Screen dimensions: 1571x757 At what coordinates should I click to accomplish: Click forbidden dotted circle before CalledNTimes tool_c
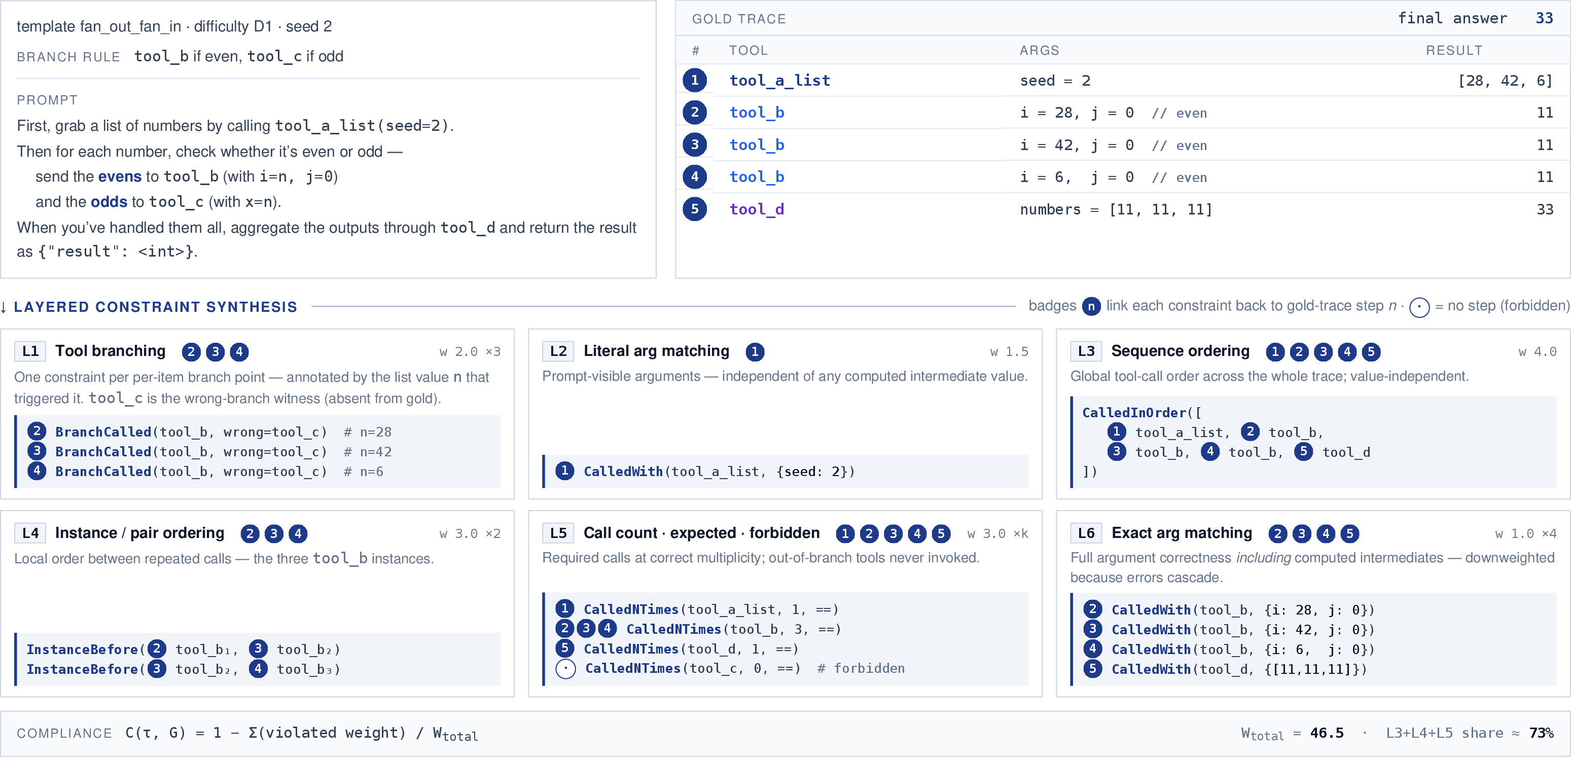coord(566,669)
